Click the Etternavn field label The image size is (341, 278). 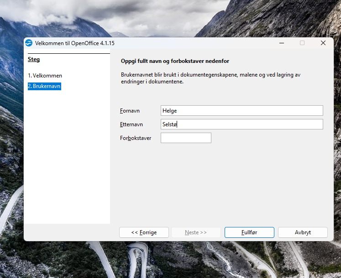pyautogui.click(x=131, y=124)
